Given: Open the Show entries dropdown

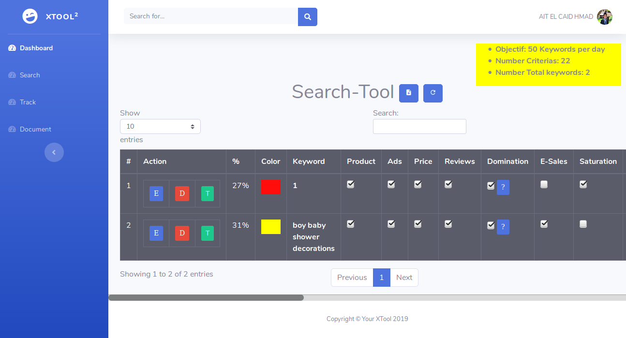Looking at the screenshot, I should pos(160,126).
